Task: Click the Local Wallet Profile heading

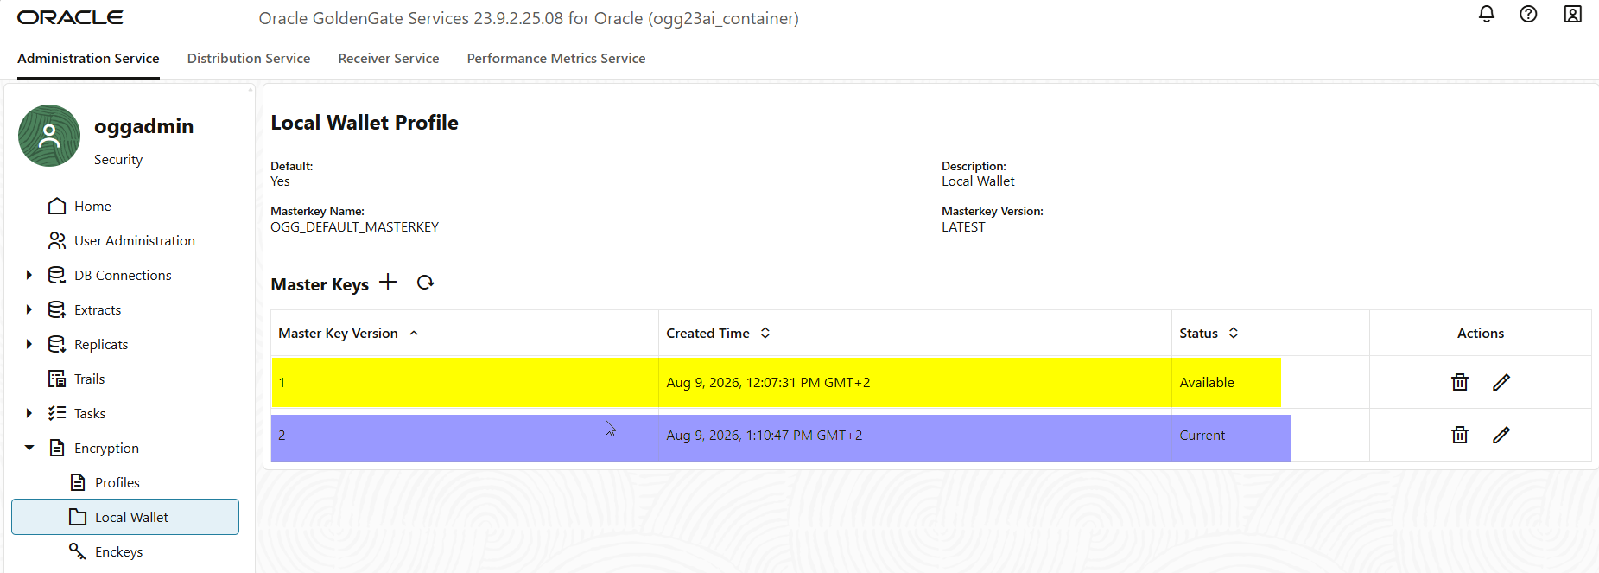Action: tap(365, 123)
